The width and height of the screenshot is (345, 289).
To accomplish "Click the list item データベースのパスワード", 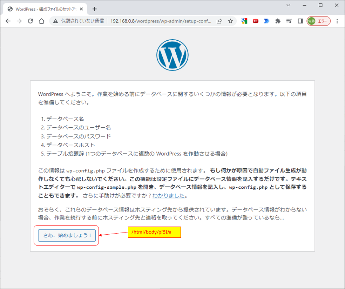I will (79, 136).
